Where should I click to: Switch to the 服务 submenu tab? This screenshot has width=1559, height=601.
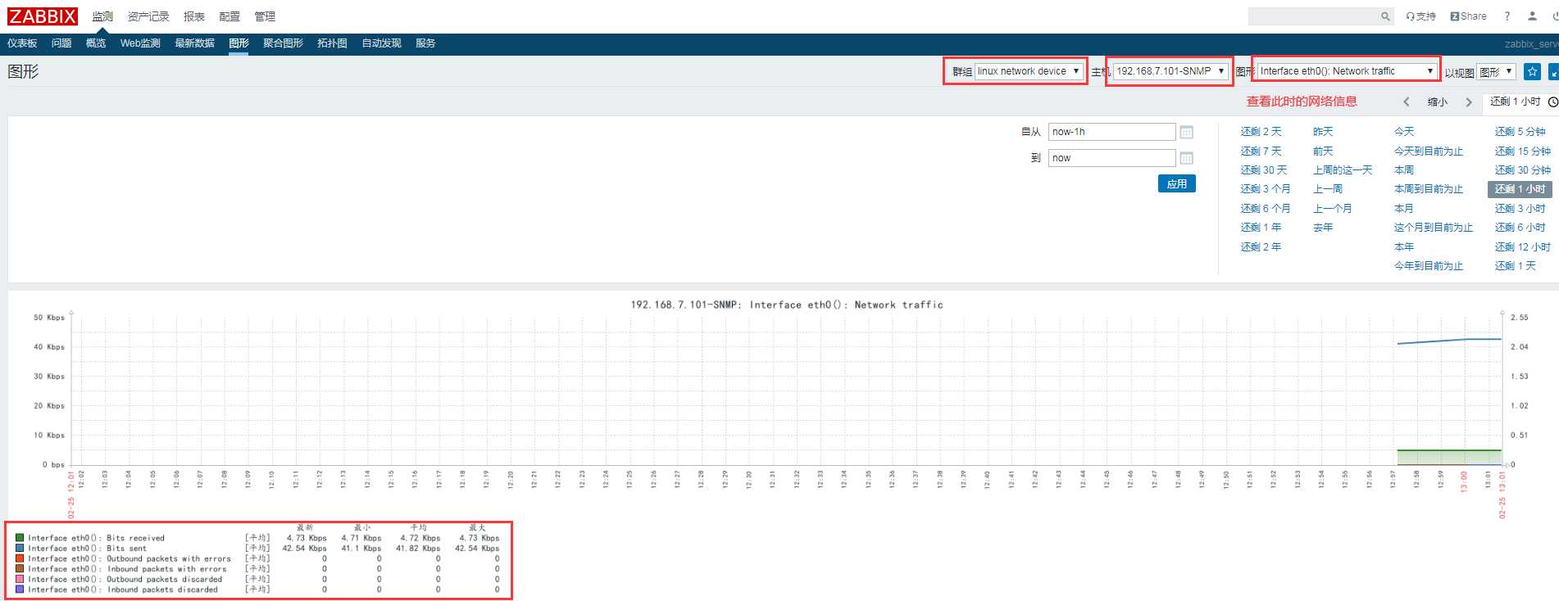coord(425,43)
